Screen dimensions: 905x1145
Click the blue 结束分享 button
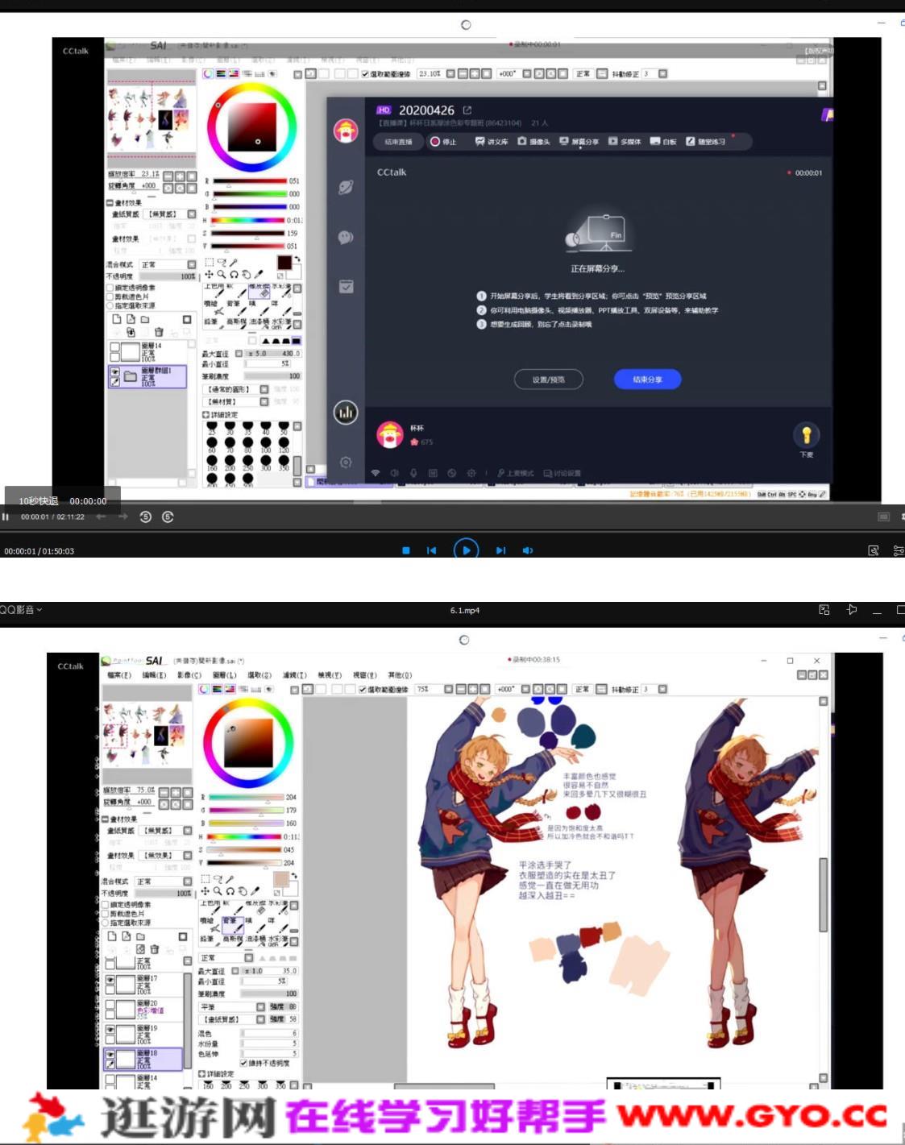647,380
